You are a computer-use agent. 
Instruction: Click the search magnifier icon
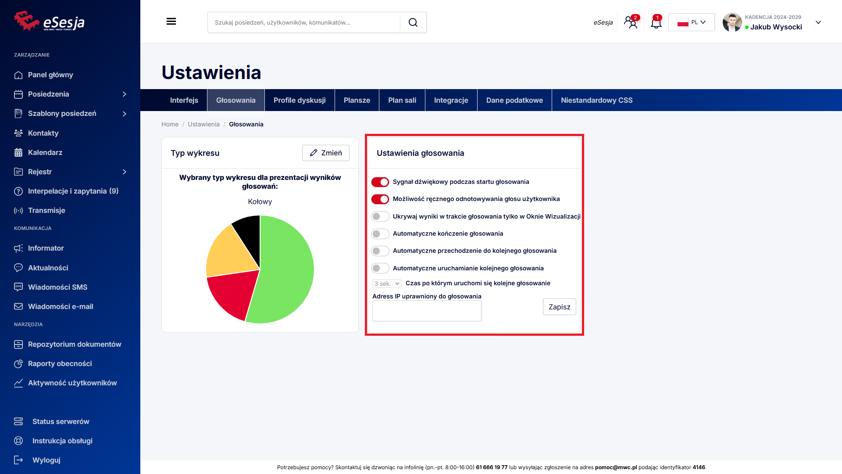[413, 22]
